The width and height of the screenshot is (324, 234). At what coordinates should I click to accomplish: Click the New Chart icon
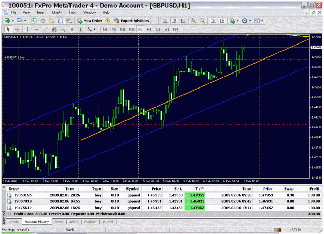(x=8, y=21)
